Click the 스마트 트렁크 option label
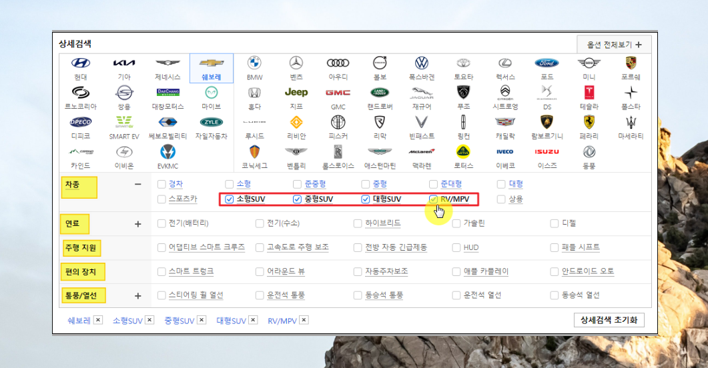The height and width of the screenshot is (368, 708). click(191, 271)
